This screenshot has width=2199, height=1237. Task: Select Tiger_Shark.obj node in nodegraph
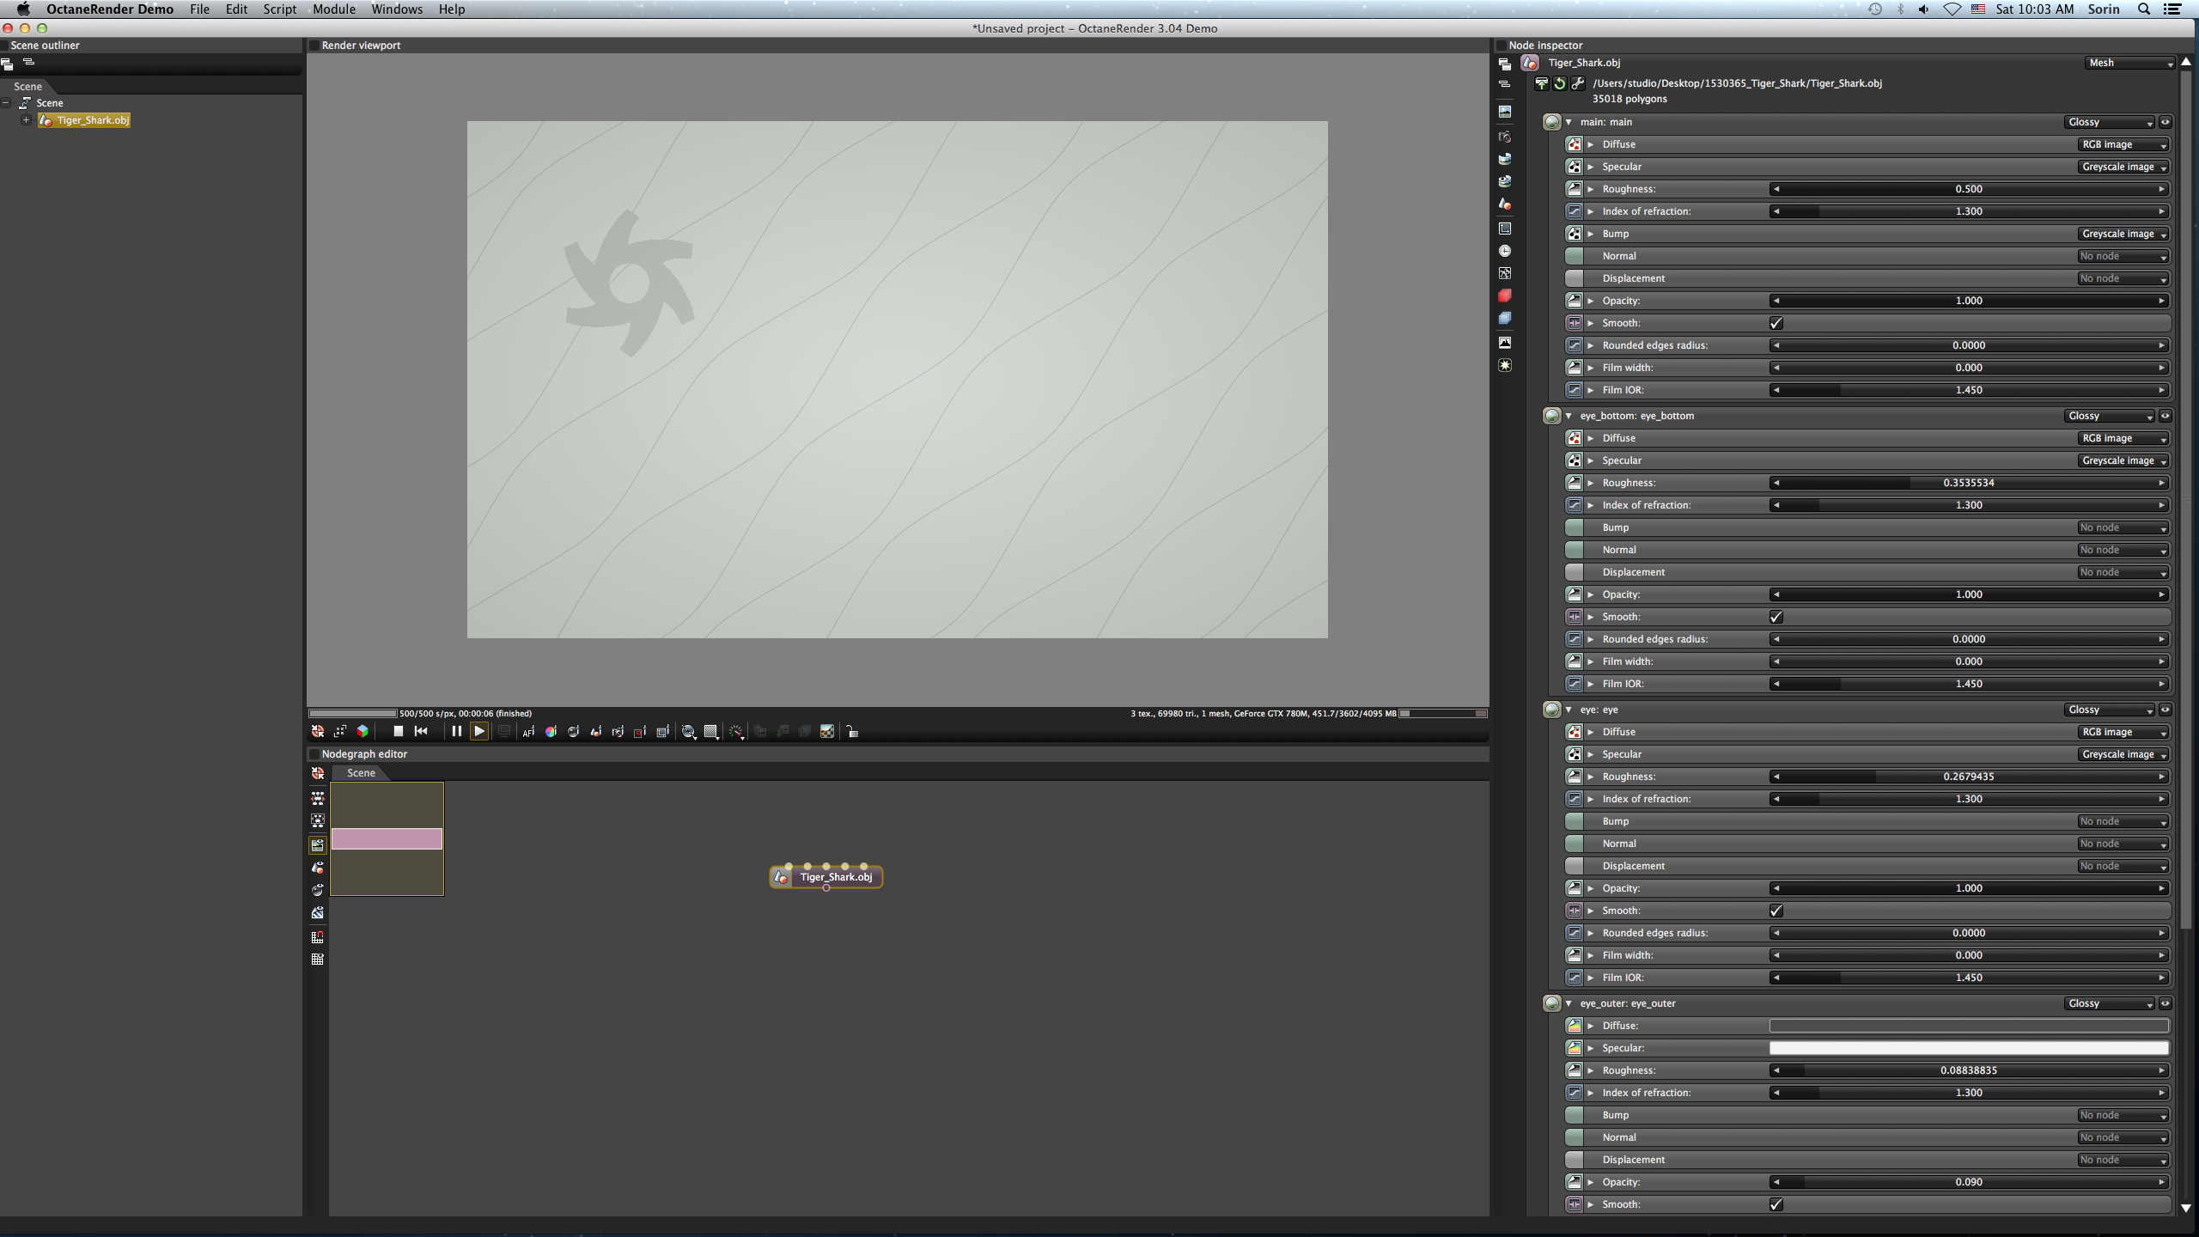835,877
